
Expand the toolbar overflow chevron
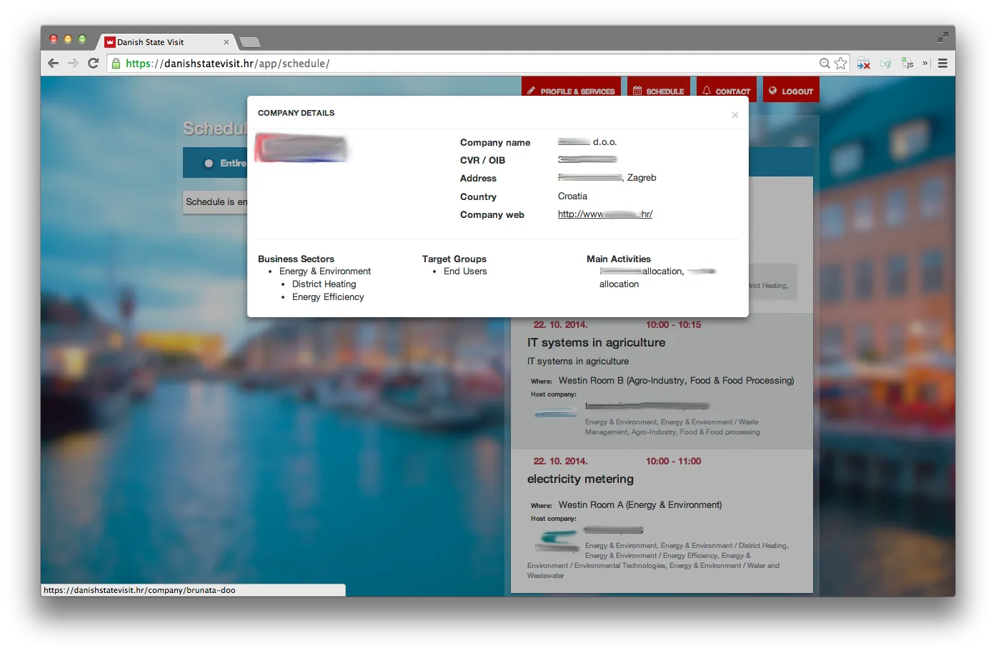pyautogui.click(x=925, y=63)
